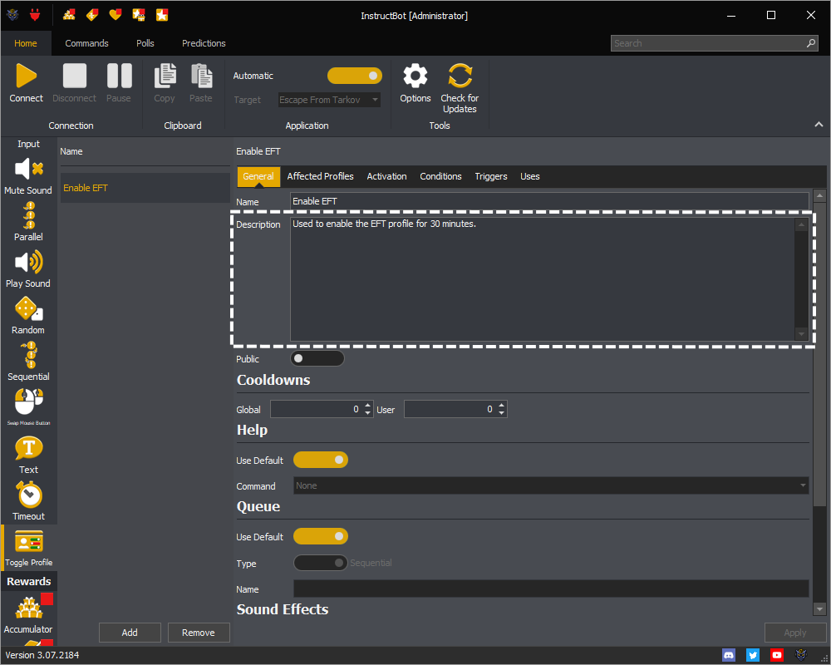This screenshot has height=665, width=831.
Task: Select the Mute Sound command icon
Action: click(28, 169)
